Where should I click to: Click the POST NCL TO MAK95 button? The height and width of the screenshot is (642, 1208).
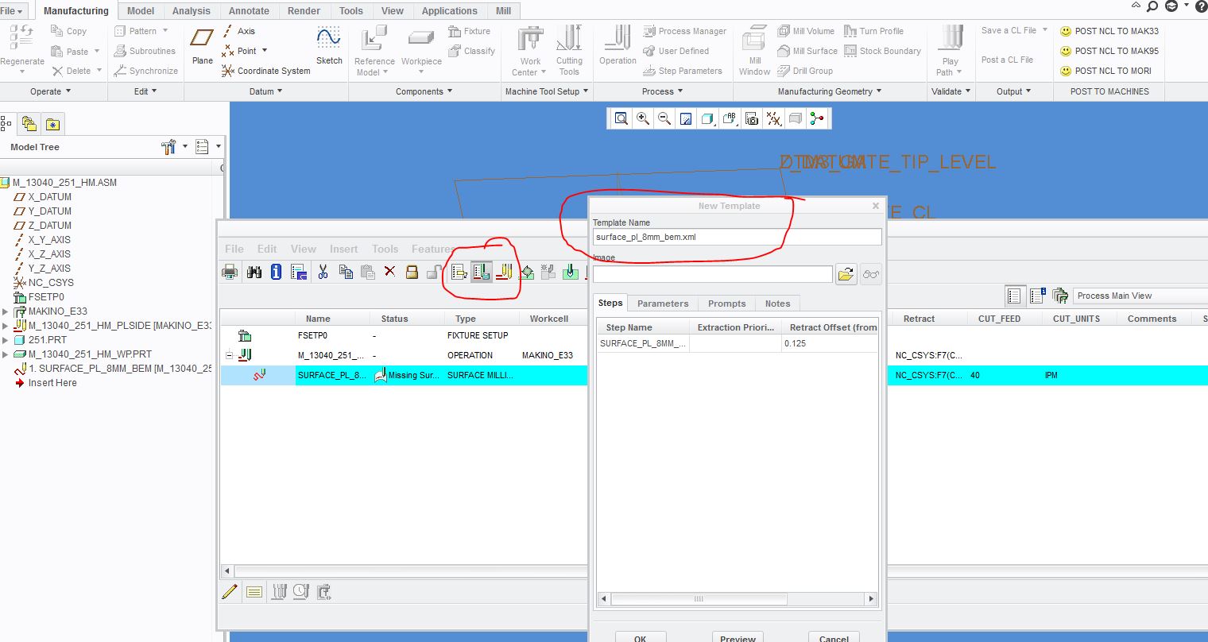[x=1109, y=51]
